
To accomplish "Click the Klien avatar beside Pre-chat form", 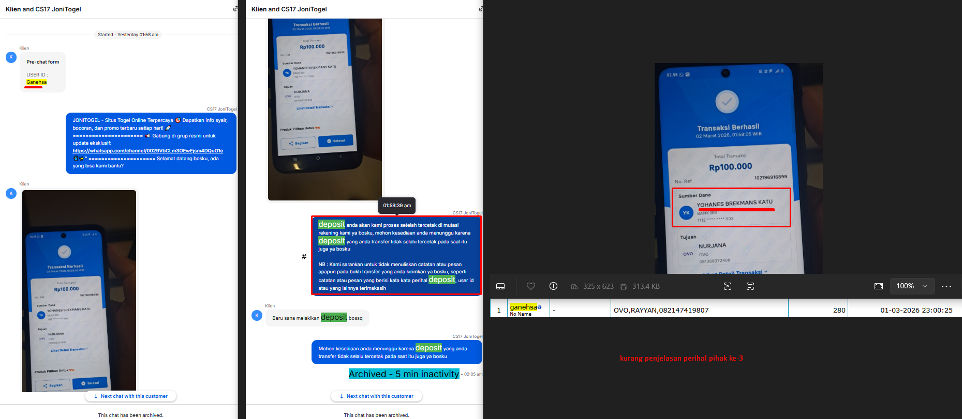I will click(11, 57).
